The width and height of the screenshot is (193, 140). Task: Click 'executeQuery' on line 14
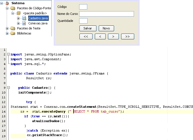(53, 111)
